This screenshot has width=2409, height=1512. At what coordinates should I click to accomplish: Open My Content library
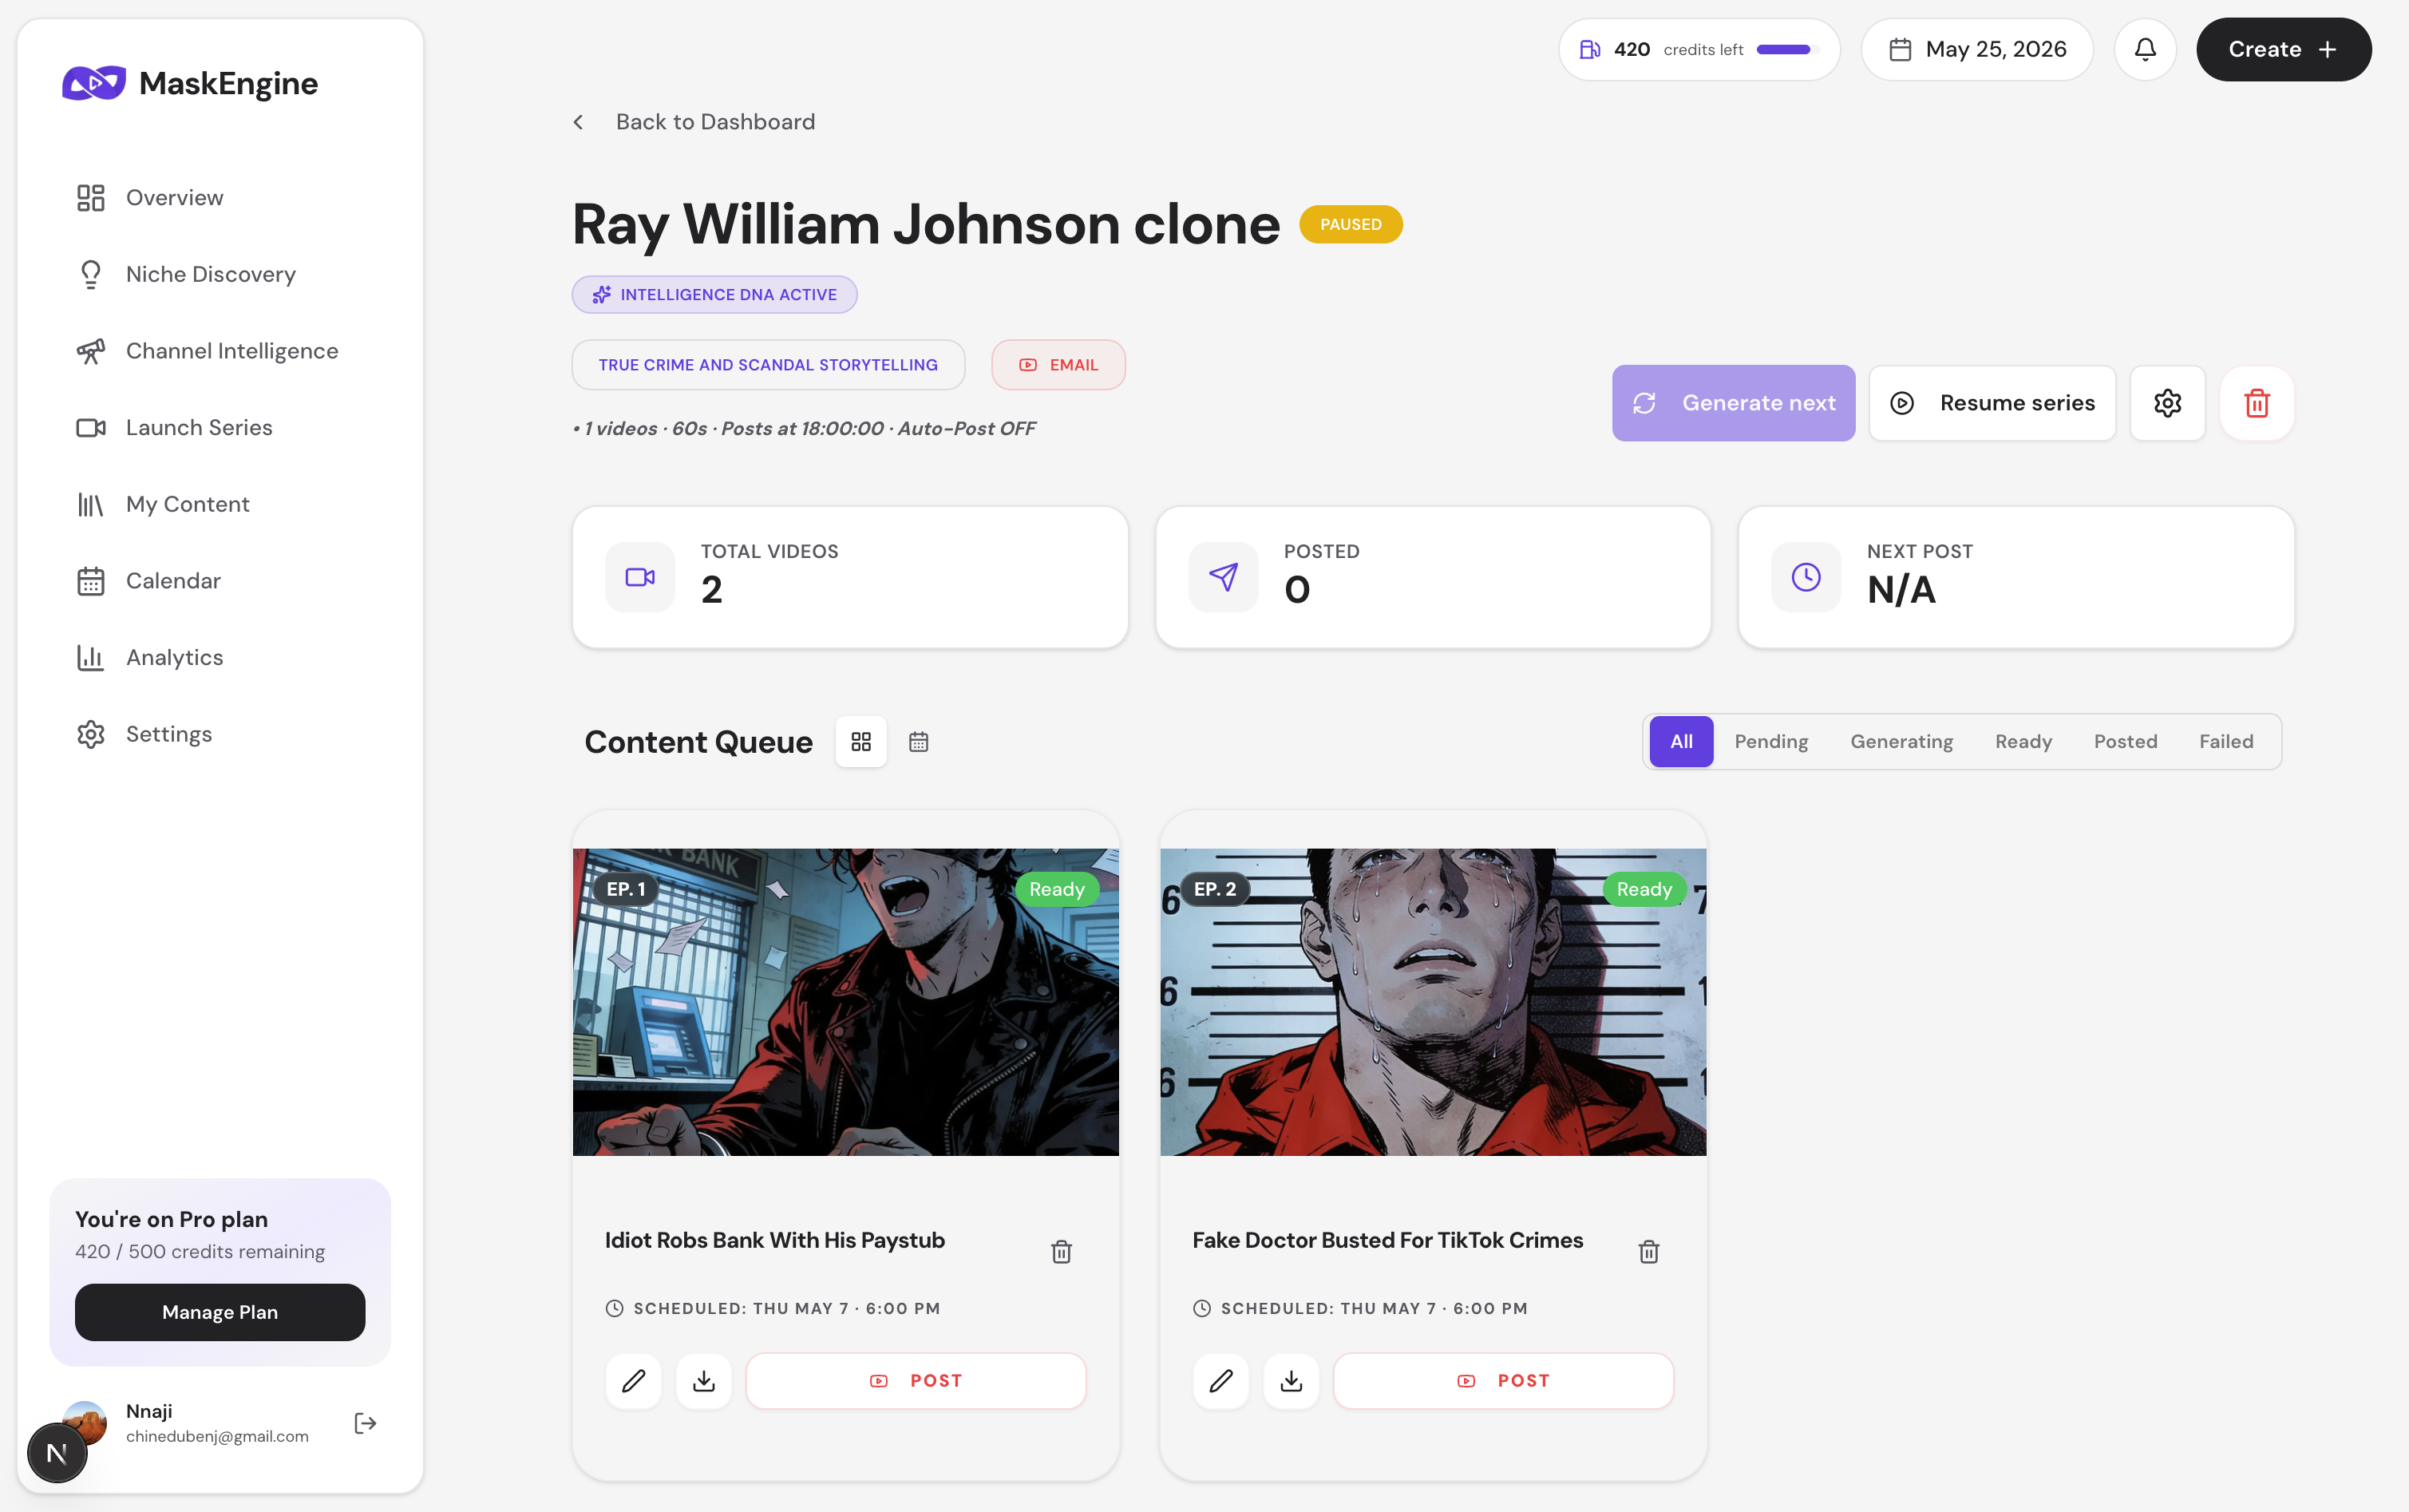[220, 504]
